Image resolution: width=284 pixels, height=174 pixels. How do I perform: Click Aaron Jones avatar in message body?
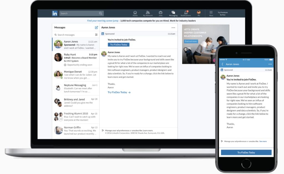[x=104, y=54]
